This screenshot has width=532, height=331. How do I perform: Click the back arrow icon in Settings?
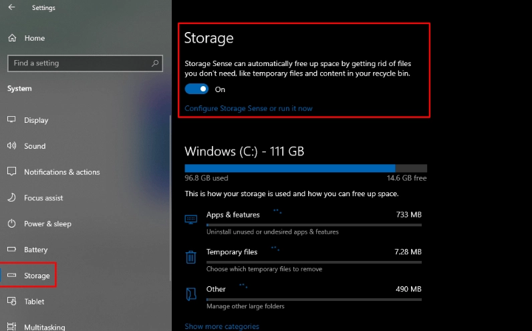coord(11,7)
